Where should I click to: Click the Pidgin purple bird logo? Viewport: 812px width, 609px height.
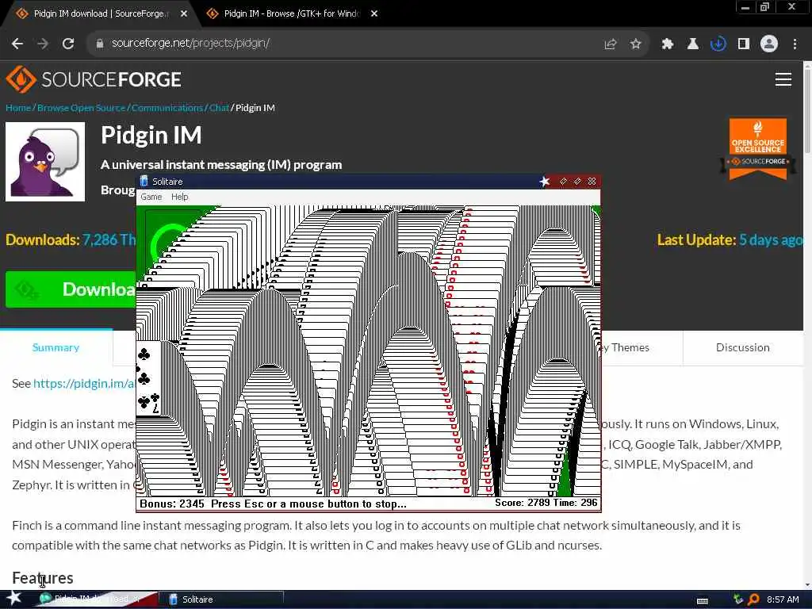coord(45,162)
